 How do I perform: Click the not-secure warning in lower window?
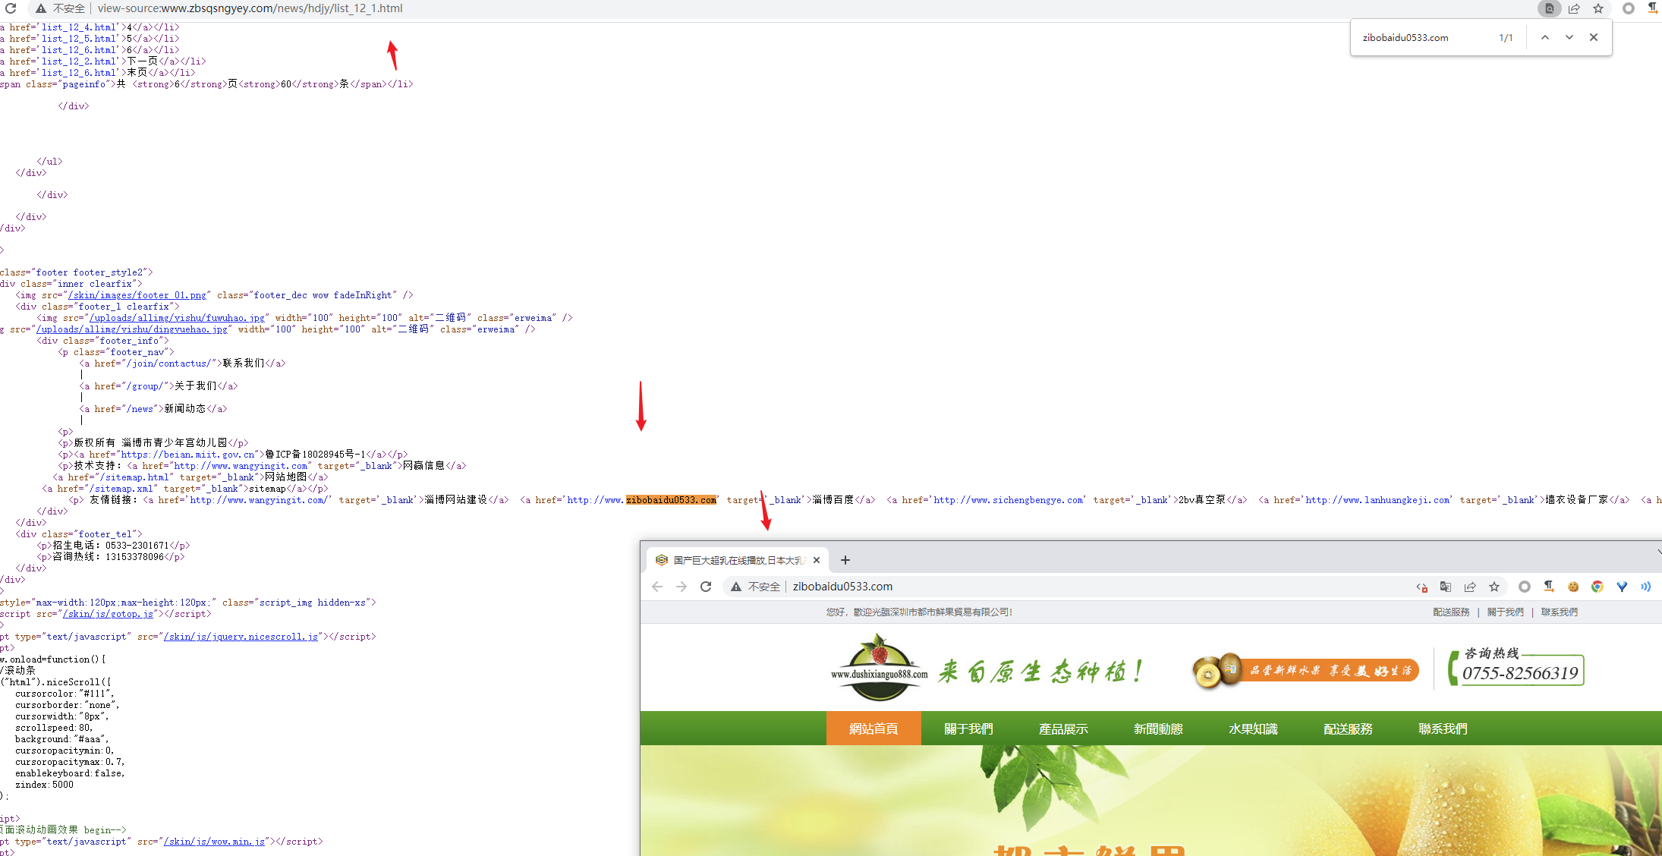[736, 587]
